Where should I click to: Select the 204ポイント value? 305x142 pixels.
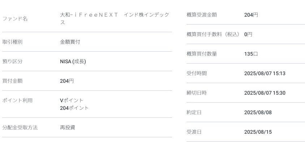(74, 108)
